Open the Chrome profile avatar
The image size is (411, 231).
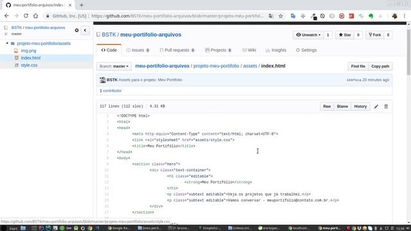[394, 16]
